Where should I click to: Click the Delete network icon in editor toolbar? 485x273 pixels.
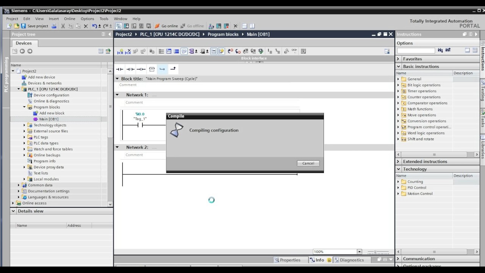click(128, 51)
